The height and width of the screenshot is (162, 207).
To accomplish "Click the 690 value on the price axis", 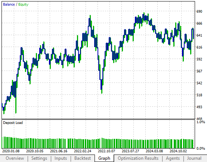I will coord(199,12).
